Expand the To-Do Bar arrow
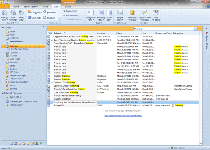This screenshot has height=150, width=210. [x=207, y=28]
